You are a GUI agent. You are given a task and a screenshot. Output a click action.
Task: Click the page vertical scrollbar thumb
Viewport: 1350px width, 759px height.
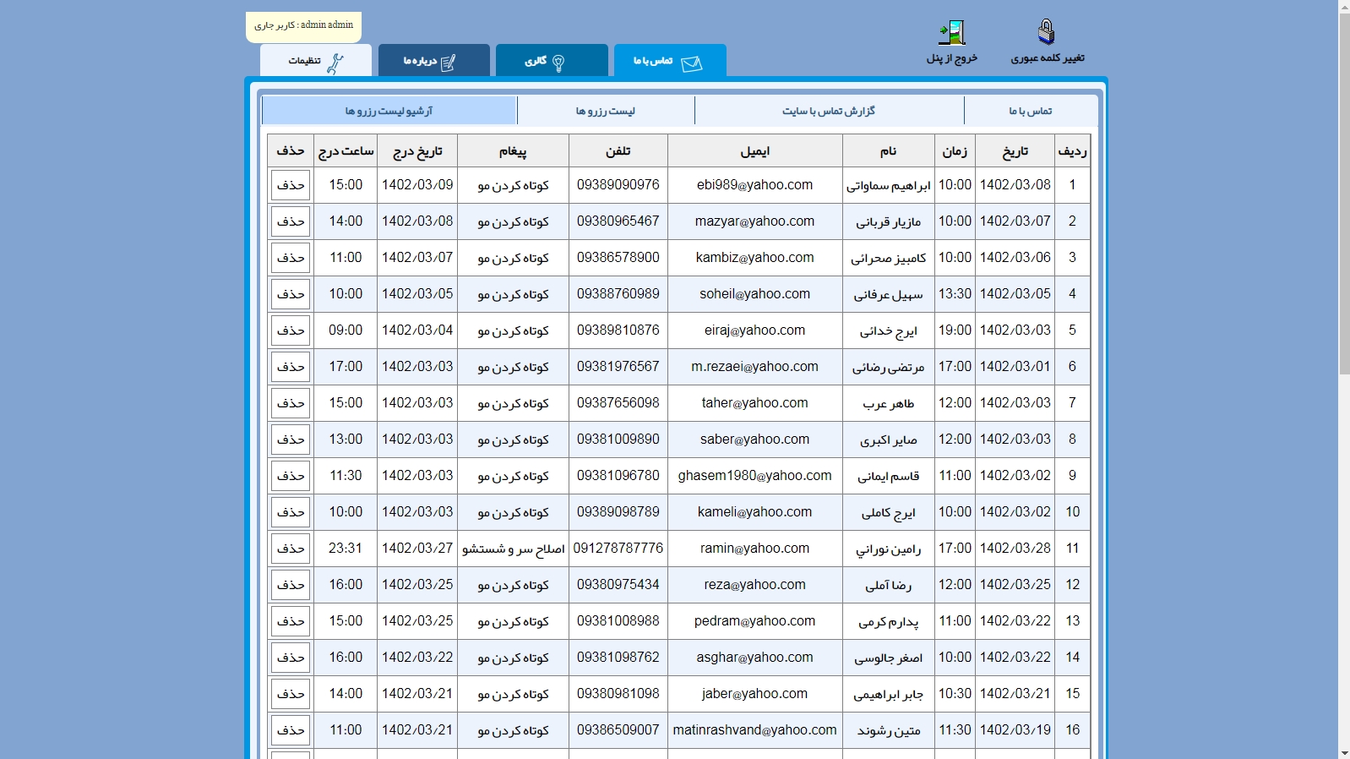point(1344,194)
